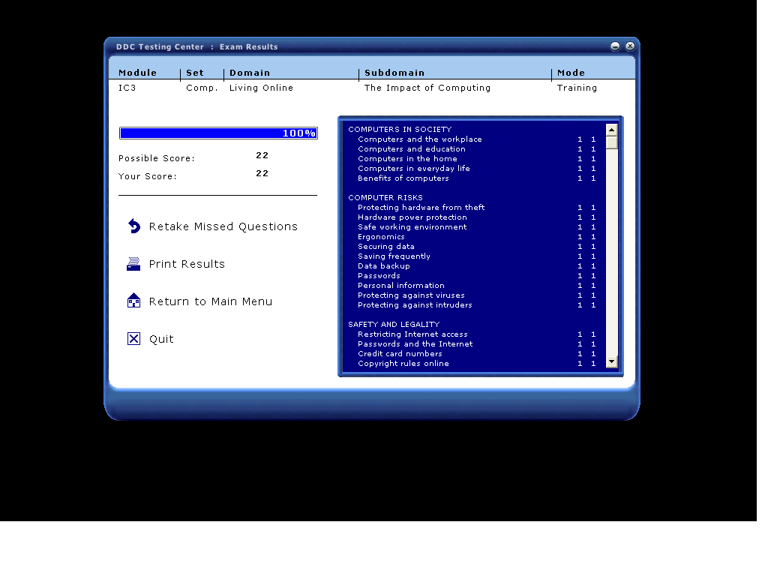Close the Exam Results window

630,46
